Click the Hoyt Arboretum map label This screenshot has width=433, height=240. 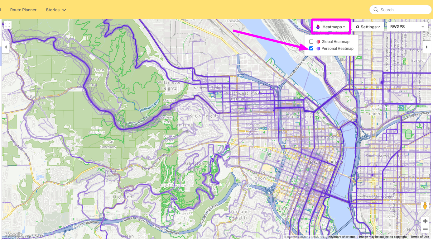point(173,186)
